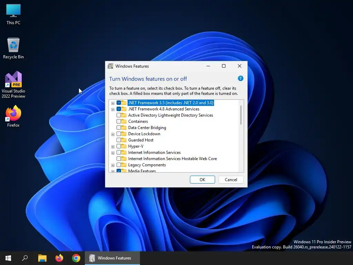Toggle the .NET Framework 4.8 Advanced Services checkbox

click(119, 109)
